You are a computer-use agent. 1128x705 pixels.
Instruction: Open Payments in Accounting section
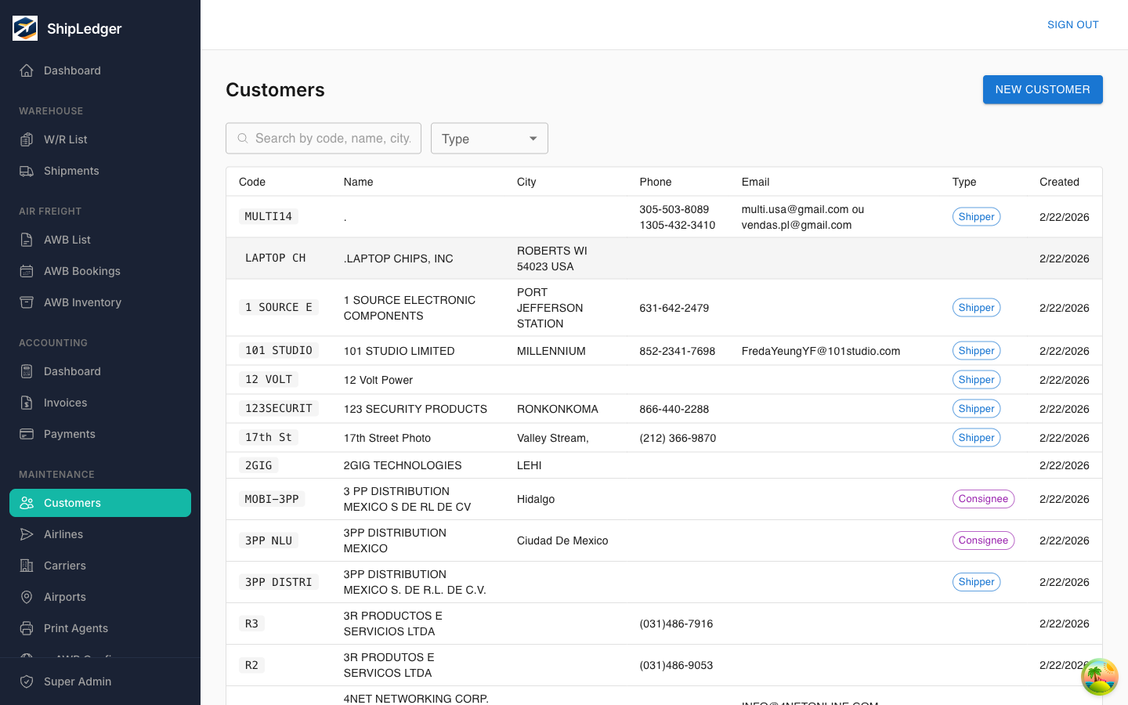(x=100, y=434)
